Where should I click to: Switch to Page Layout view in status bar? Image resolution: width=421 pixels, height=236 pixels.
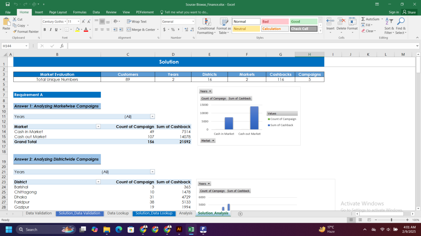360,220
